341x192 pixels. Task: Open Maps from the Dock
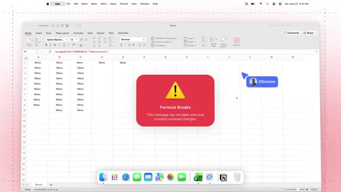[x=159, y=177]
